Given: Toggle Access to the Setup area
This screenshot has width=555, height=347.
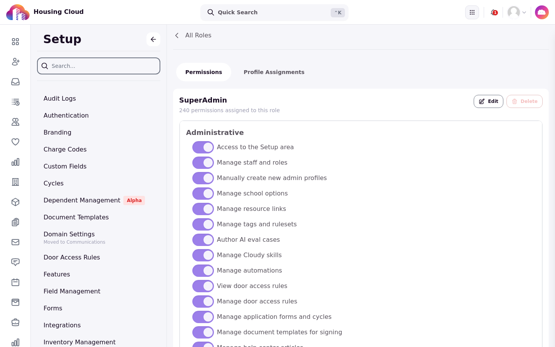Looking at the screenshot, I should pyautogui.click(x=203, y=147).
